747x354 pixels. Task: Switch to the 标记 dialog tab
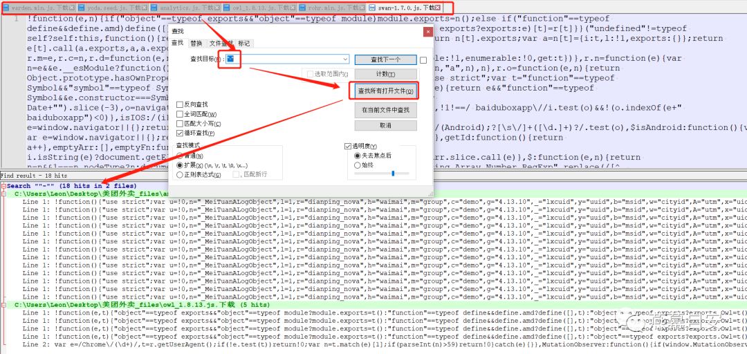[x=244, y=44]
